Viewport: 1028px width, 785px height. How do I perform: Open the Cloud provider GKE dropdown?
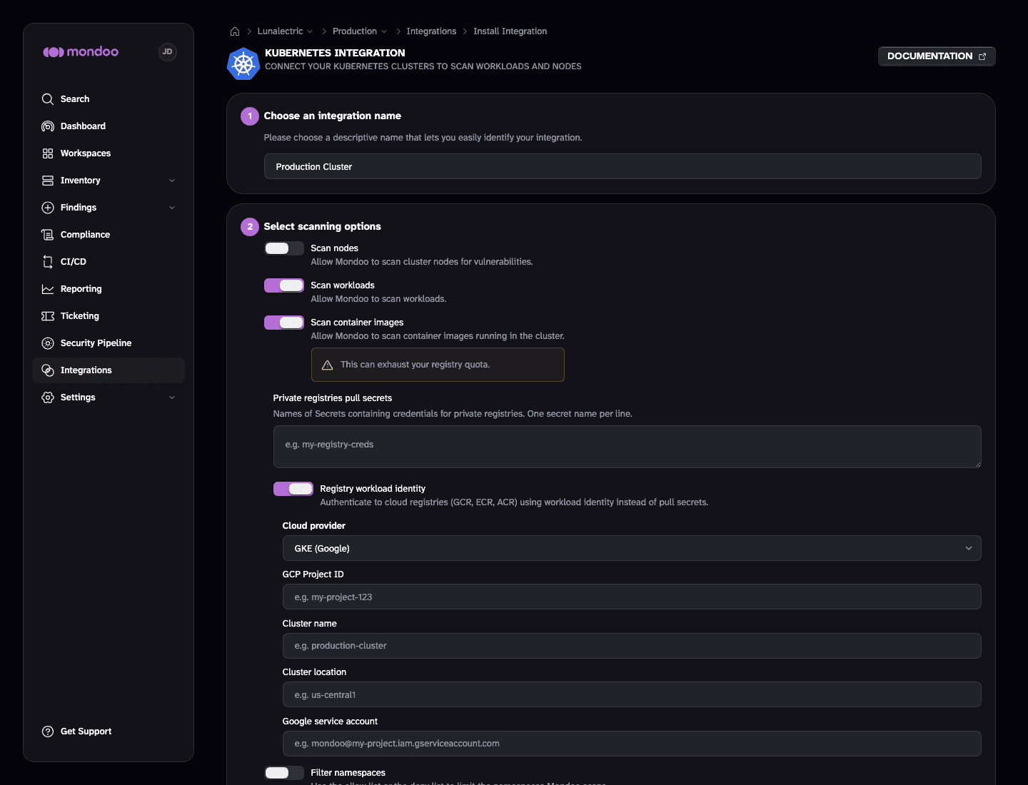(632, 548)
